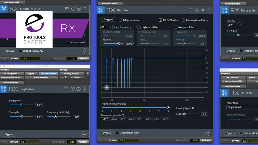Adjust Number of harmonics slider handle
258x145 pixels.
(x=168, y=108)
